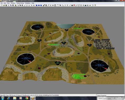125x100 pixels.
Task: Click the New map toolbar icon
Action: click(x=2, y=5)
